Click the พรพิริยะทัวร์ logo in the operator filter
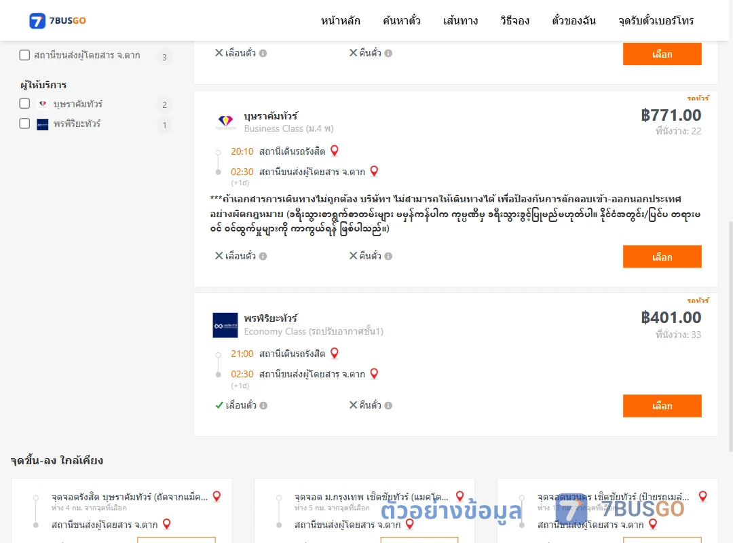 pyautogui.click(x=43, y=124)
